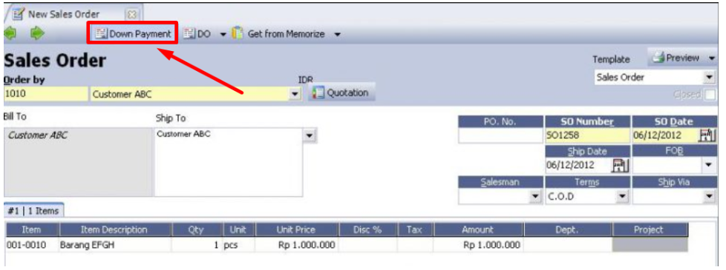
Task: Click the Dept. column header
Action: pyautogui.click(x=568, y=229)
